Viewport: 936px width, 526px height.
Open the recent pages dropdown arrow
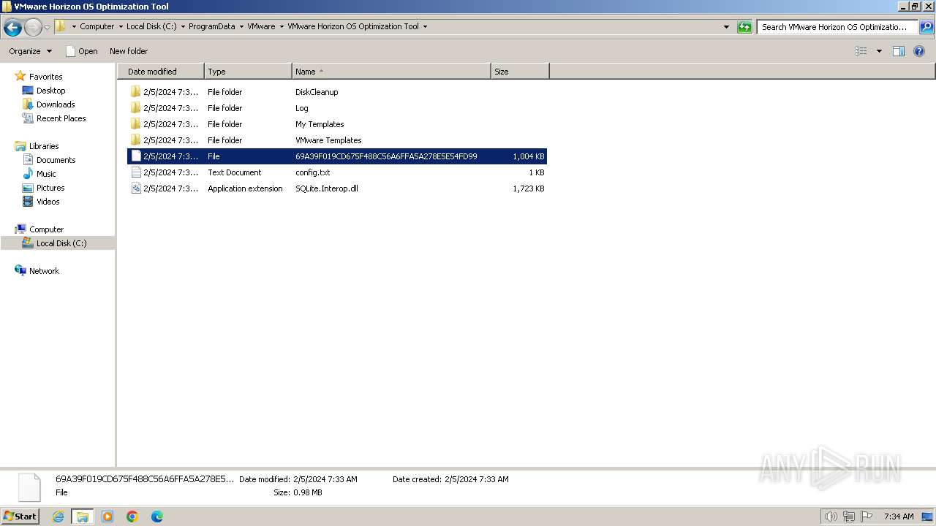47,28
